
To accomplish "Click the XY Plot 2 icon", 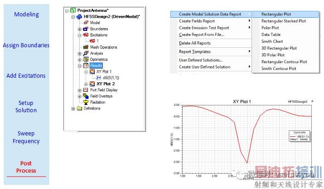I will point(92,84).
